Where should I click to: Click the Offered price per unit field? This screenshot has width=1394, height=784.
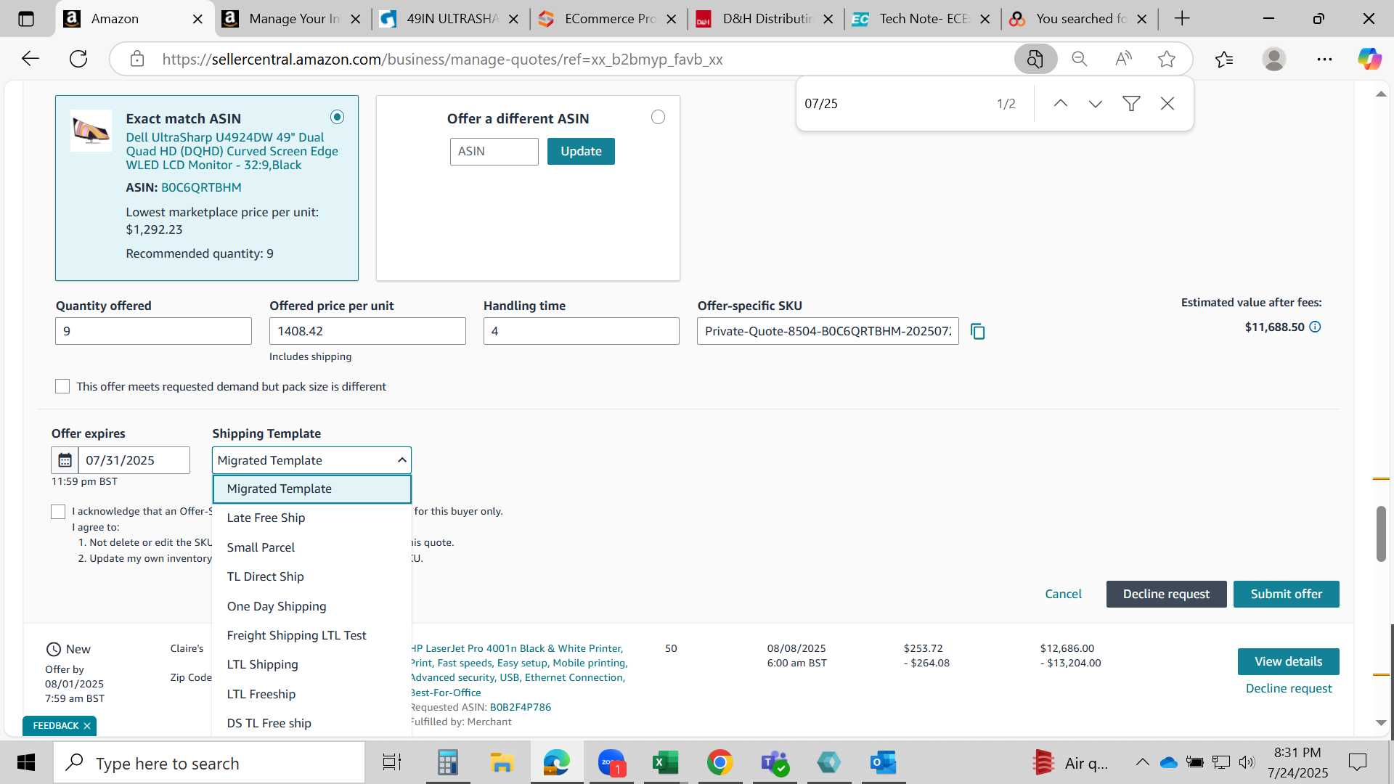(367, 331)
